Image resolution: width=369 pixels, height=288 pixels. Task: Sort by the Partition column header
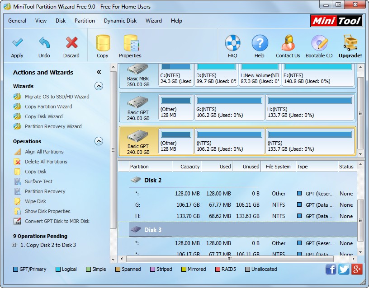tap(151, 167)
